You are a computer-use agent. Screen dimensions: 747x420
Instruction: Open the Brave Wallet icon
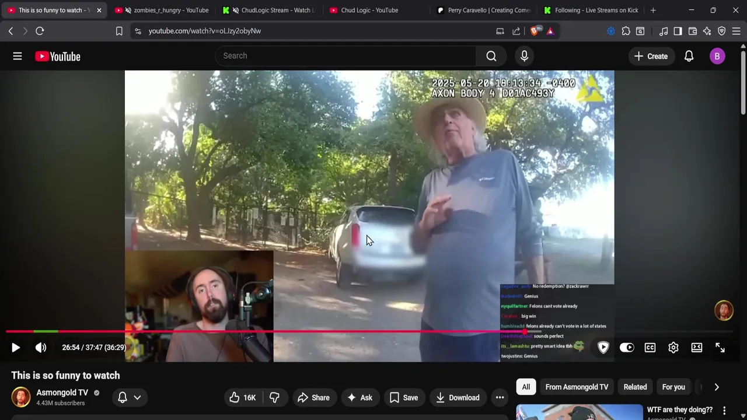(693, 31)
